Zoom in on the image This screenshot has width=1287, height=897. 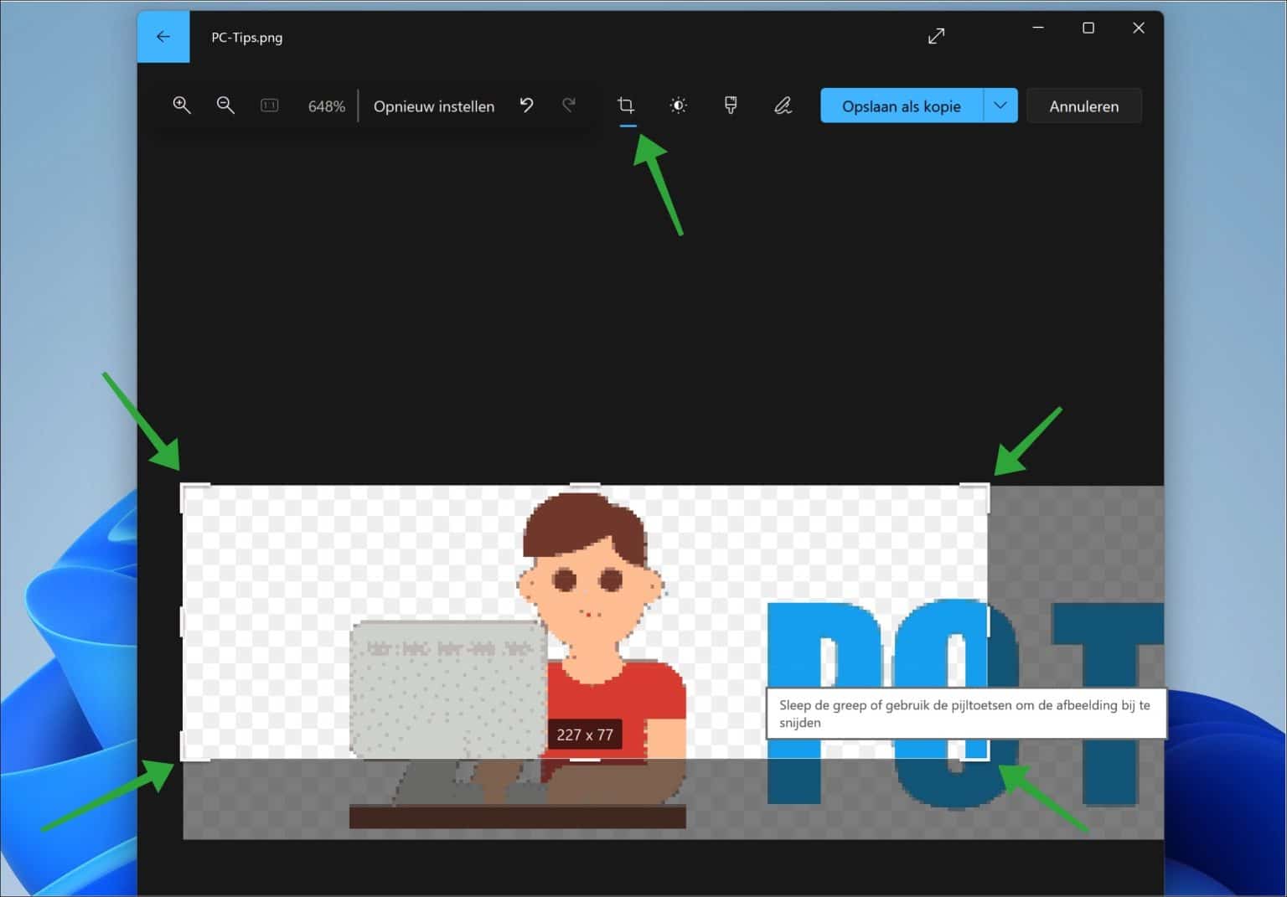click(182, 106)
